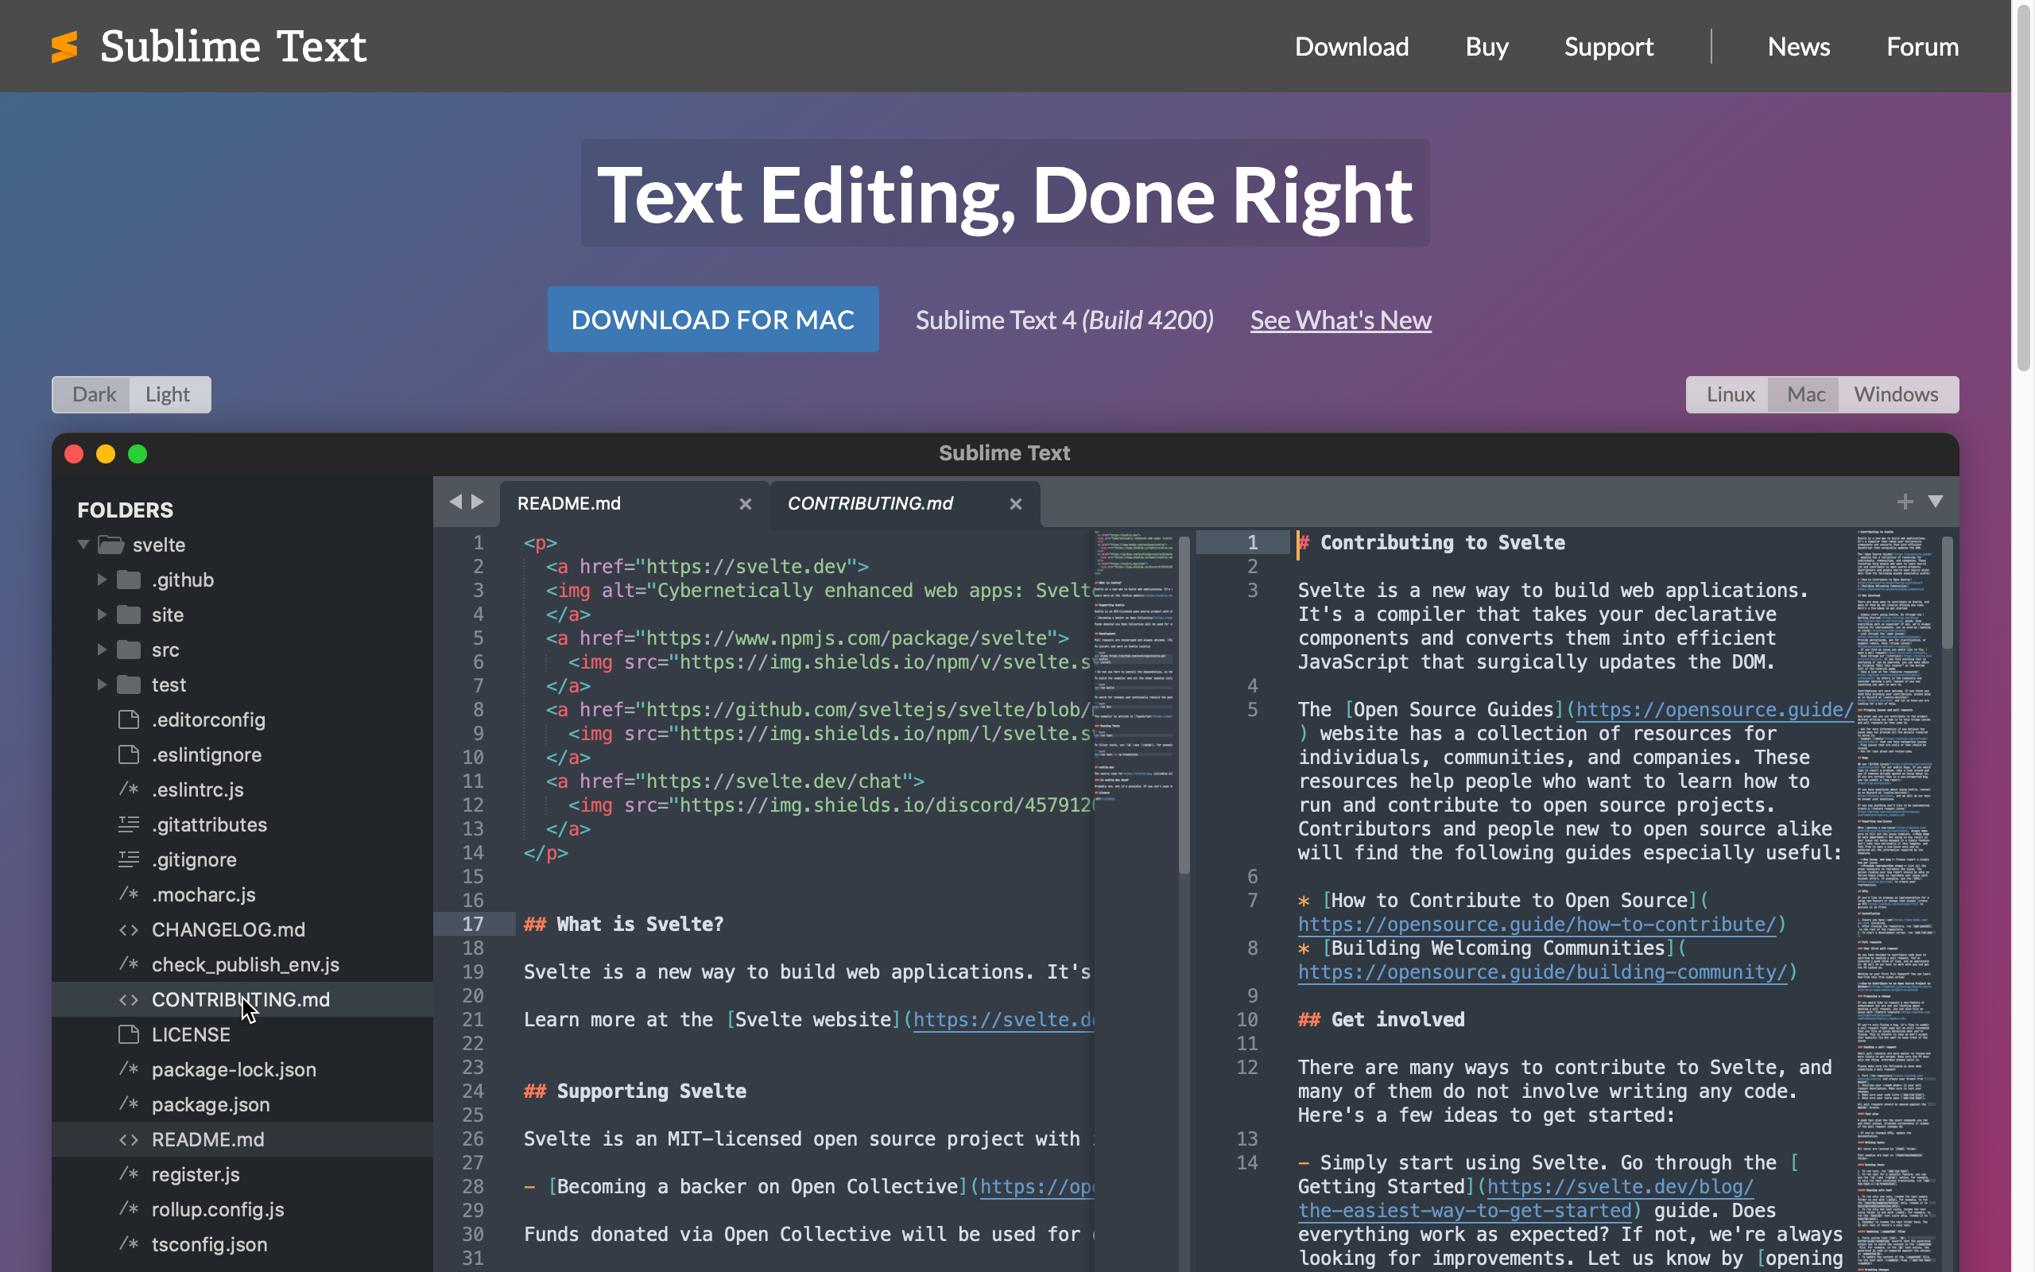Switch screenshot theme to Dark
2035x1272 pixels.
point(93,394)
